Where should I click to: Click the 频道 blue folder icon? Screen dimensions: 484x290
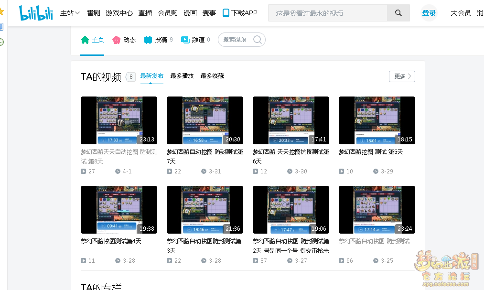185,40
